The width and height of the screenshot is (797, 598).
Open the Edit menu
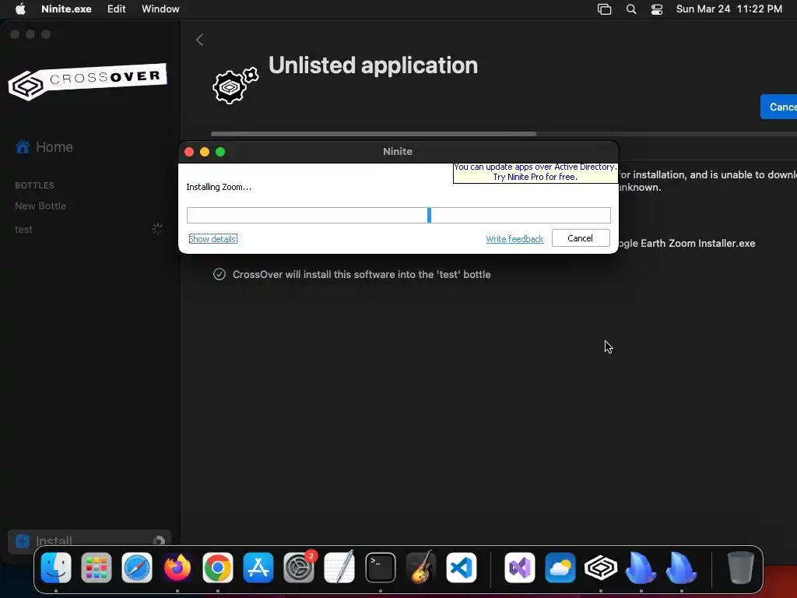[117, 9]
